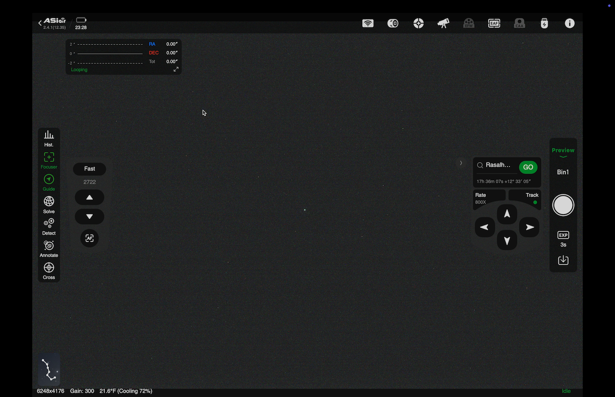Screen dimensions: 615x397
Task: Click the 6248x4176 resolution text
Action: (x=50, y=391)
